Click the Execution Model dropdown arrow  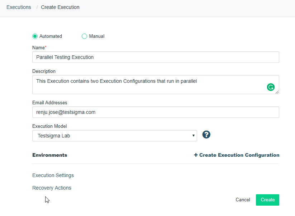pyautogui.click(x=194, y=136)
